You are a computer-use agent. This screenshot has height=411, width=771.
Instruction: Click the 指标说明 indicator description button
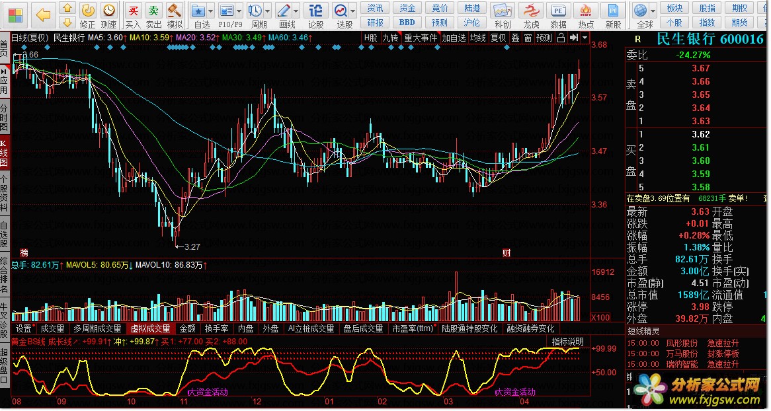pos(567,342)
